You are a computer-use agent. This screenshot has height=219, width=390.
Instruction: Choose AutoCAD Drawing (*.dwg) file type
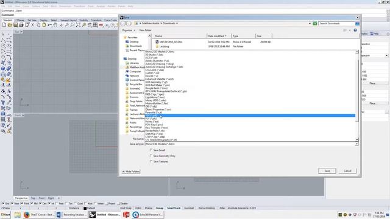tap(160, 64)
